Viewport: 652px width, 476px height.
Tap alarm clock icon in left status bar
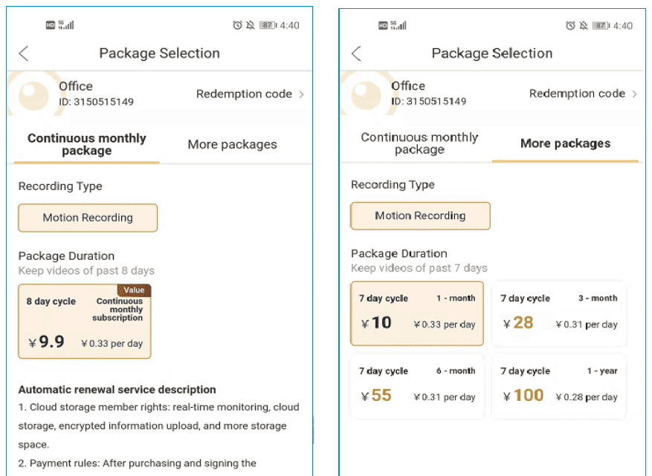click(x=237, y=25)
